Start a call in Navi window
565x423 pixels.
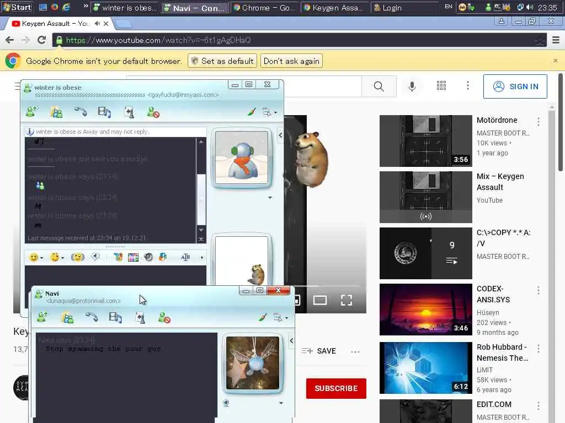(92, 317)
